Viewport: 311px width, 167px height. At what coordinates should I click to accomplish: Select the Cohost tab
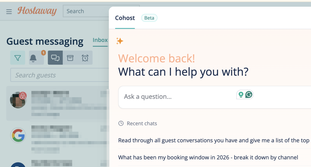[x=125, y=18]
